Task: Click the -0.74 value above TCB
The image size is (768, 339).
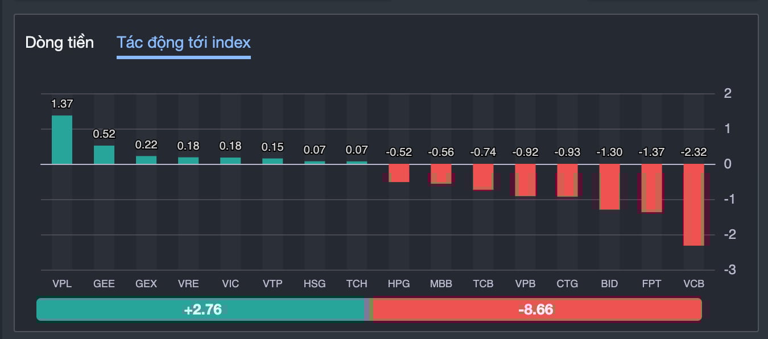Action: (483, 152)
